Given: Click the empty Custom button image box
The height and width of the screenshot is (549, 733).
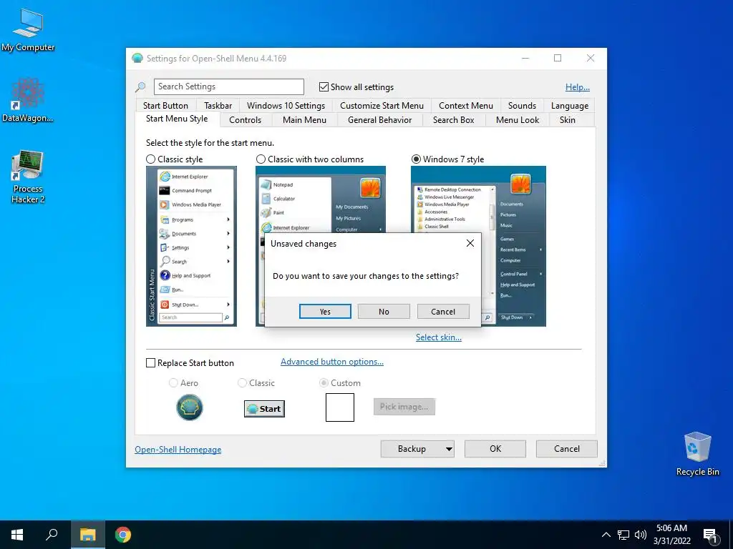Looking at the screenshot, I should click(x=340, y=407).
